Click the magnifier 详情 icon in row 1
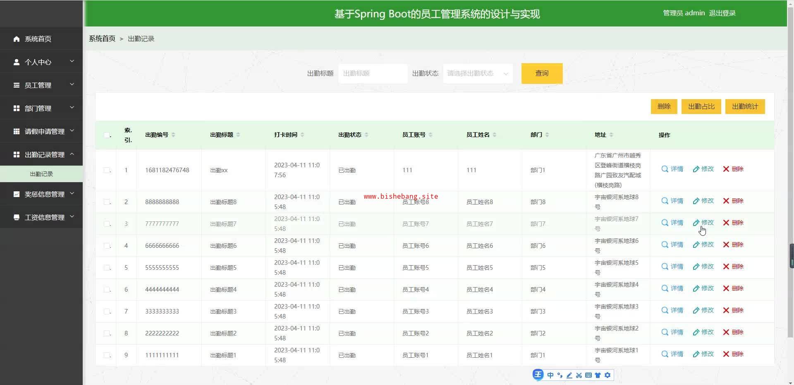The width and height of the screenshot is (794, 385). point(665,169)
